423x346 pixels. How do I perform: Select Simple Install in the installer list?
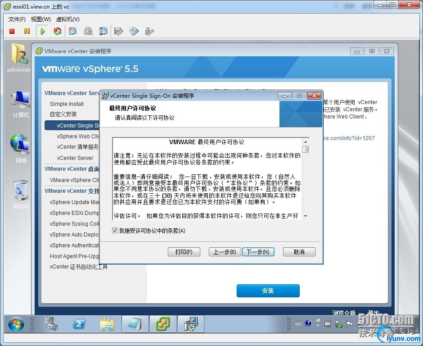(x=67, y=104)
